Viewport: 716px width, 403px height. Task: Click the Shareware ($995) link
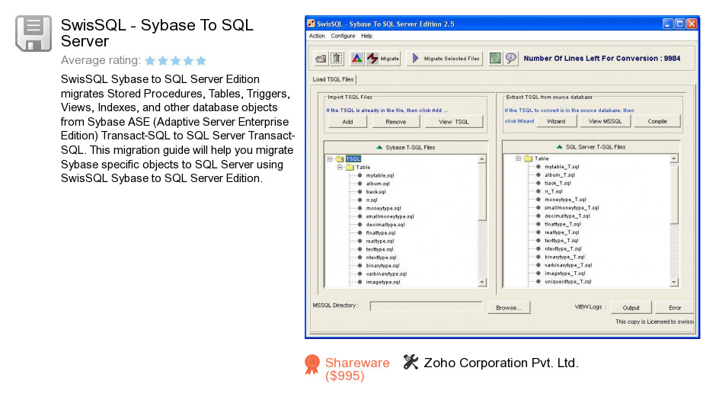coord(357,369)
